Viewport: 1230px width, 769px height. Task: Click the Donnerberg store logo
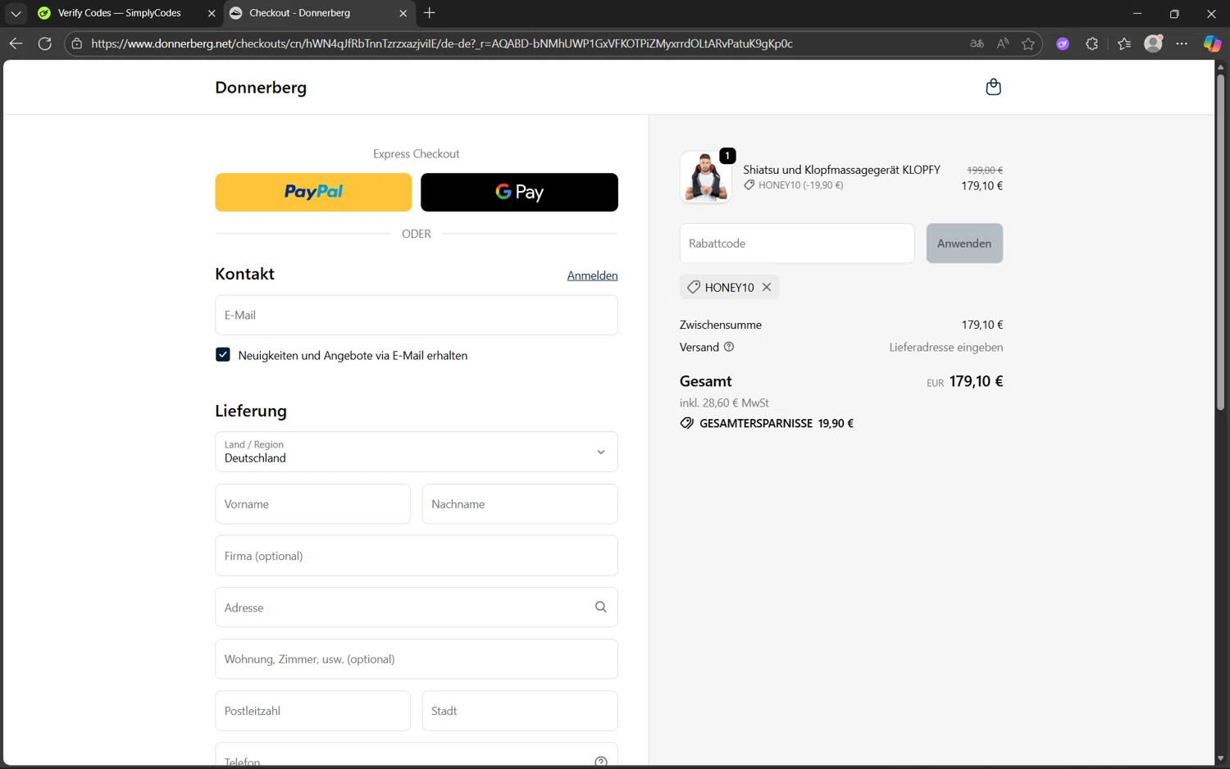(261, 87)
